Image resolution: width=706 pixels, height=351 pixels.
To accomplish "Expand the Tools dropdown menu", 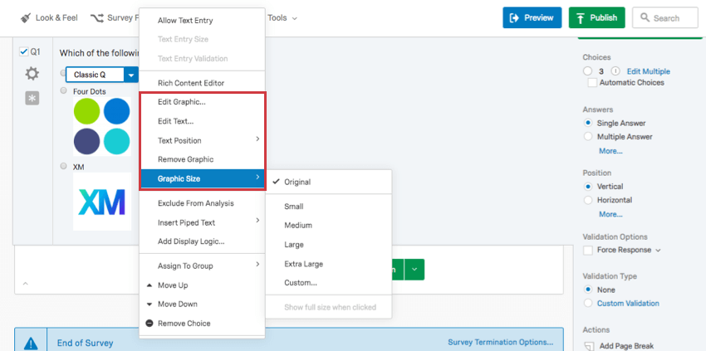I will pyautogui.click(x=282, y=17).
